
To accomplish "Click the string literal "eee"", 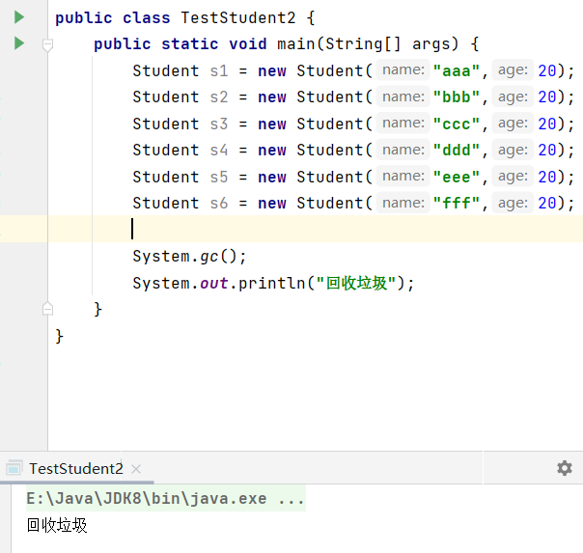I will (457, 177).
